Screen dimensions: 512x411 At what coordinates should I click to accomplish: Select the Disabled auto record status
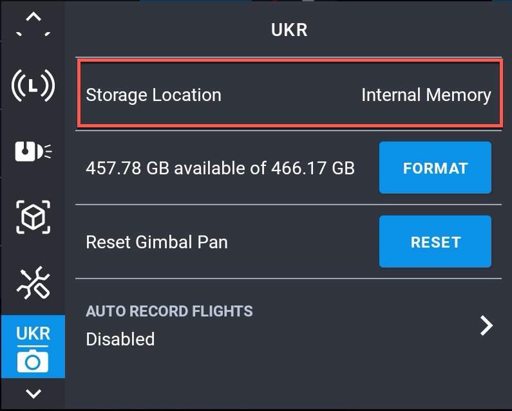pyautogui.click(x=120, y=339)
